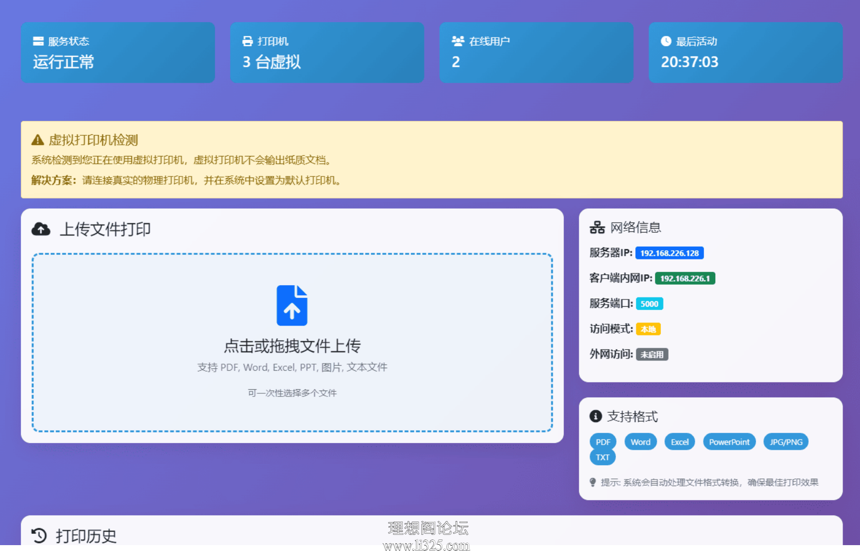
Task: Click the 支持 PDF, Word, Excel, PPT text
Action: (x=292, y=367)
